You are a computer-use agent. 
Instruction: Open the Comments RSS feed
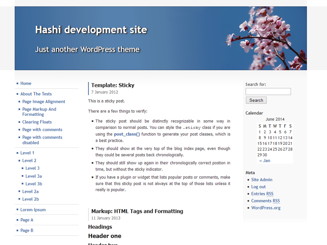[x=265, y=200]
